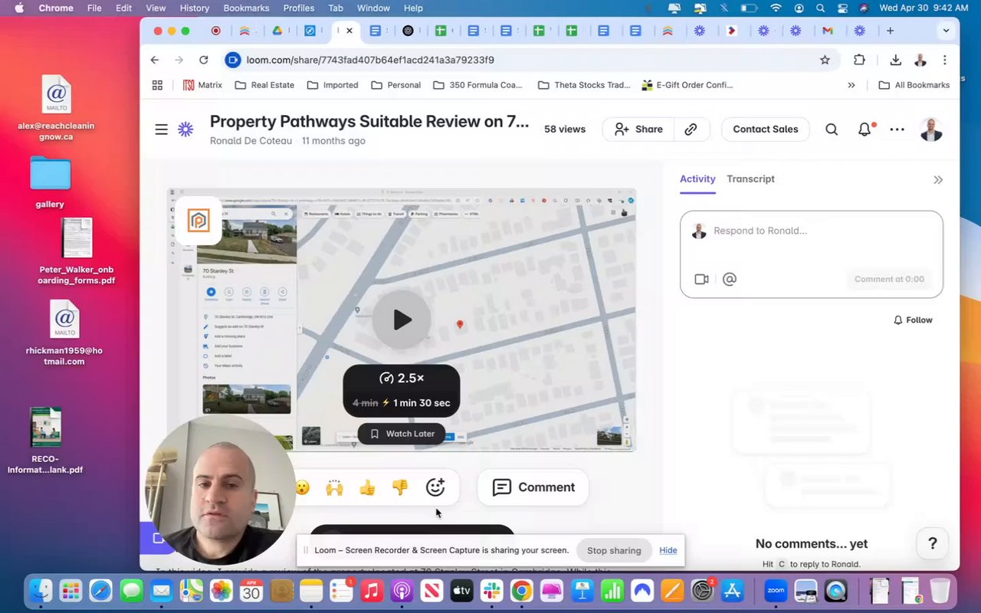The width and height of the screenshot is (981, 613).
Task: Open Chrome downloads
Action: pyautogui.click(x=895, y=60)
